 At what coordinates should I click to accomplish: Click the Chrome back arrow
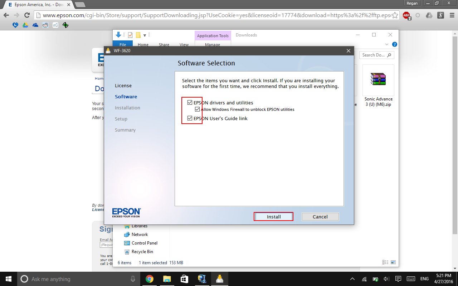(x=6, y=15)
